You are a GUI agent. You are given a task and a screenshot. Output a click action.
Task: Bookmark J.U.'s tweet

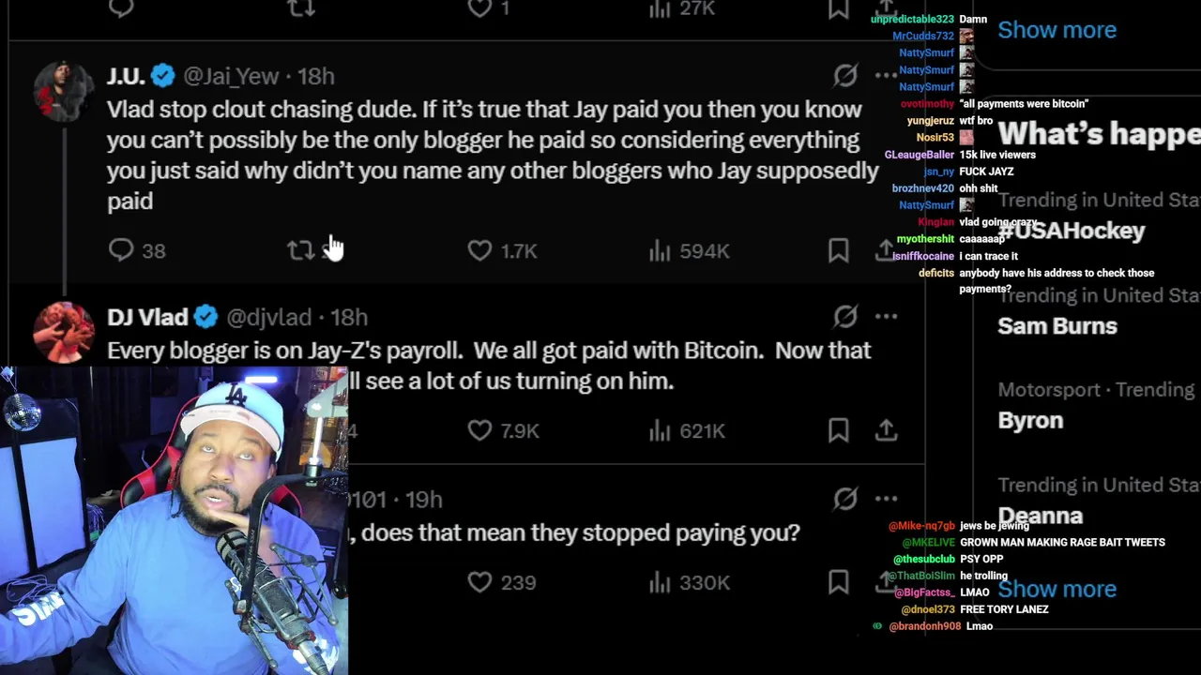tap(838, 250)
